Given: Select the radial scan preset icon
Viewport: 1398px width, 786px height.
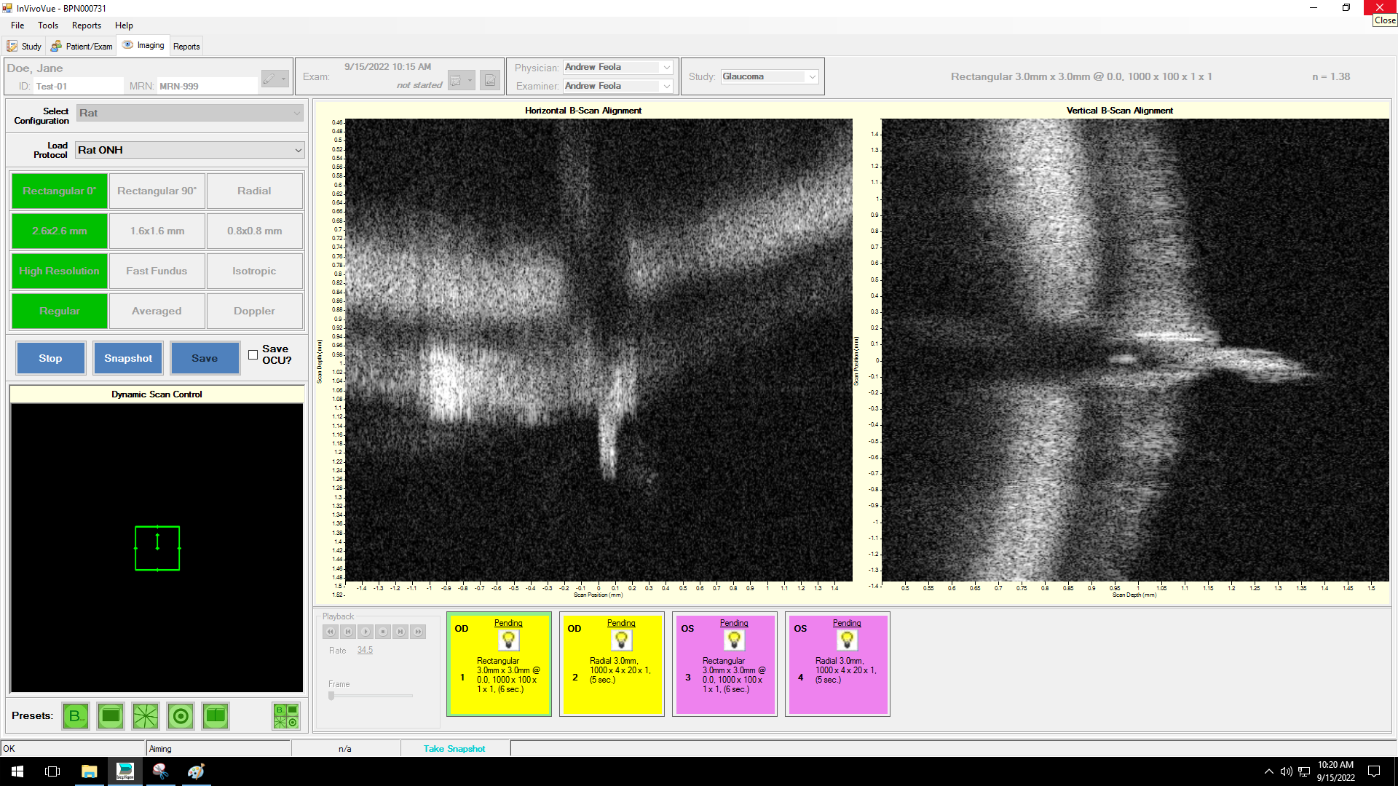Looking at the screenshot, I should tap(146, 716).
